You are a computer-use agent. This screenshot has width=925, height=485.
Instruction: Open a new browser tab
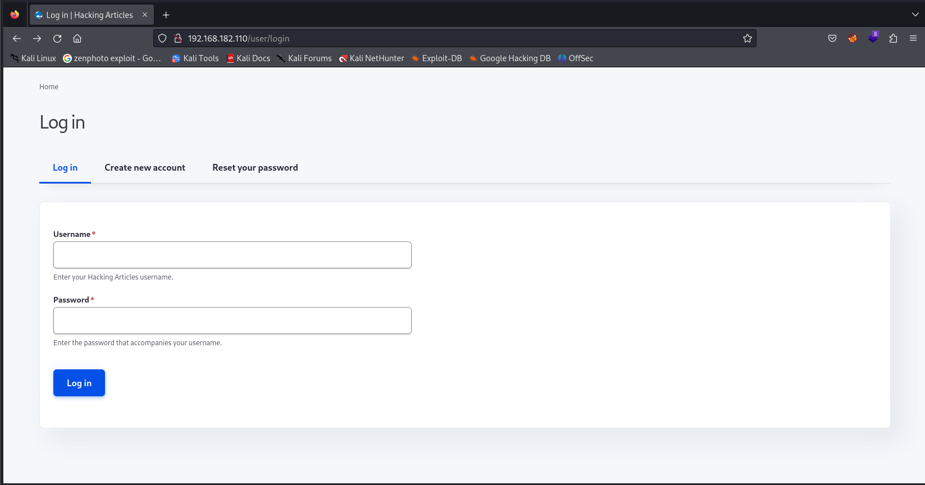pyautogui.click(x=166, y=15)
